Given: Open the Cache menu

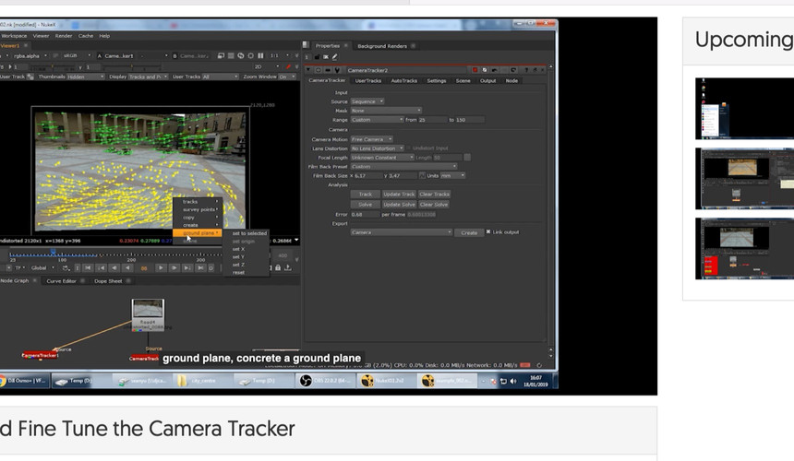Looking at the screenshot, I should click(x=86, y=36).
